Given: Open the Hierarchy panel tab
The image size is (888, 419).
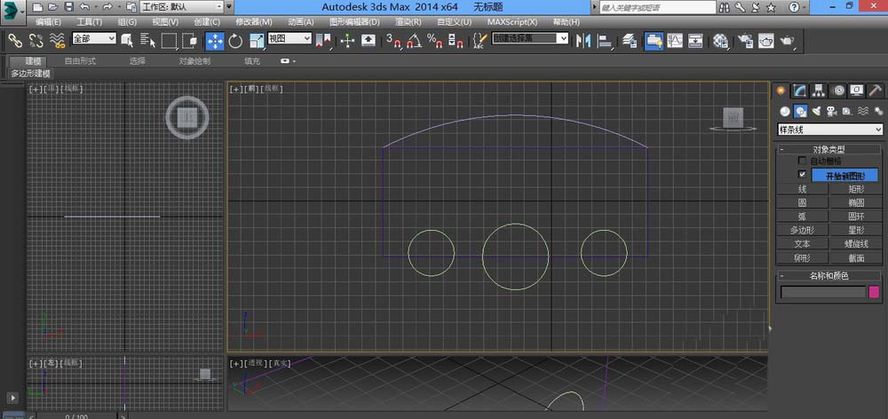Looking at the screenshot, I should pyautogui.click(x=819, y=91).
